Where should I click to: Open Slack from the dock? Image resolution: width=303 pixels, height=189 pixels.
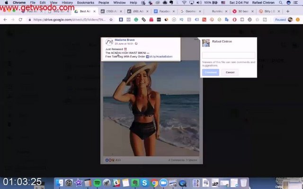[116, 183]
